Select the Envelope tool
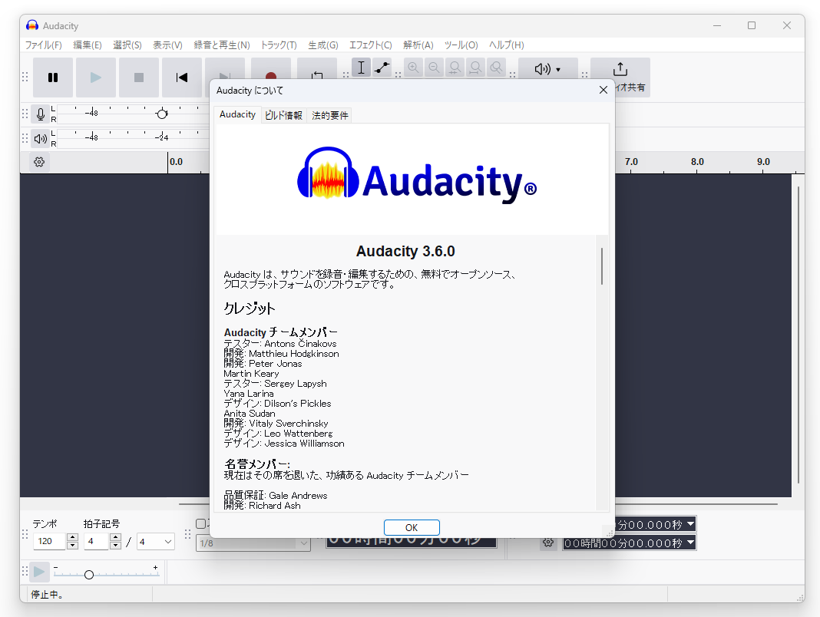 [382, 68]
